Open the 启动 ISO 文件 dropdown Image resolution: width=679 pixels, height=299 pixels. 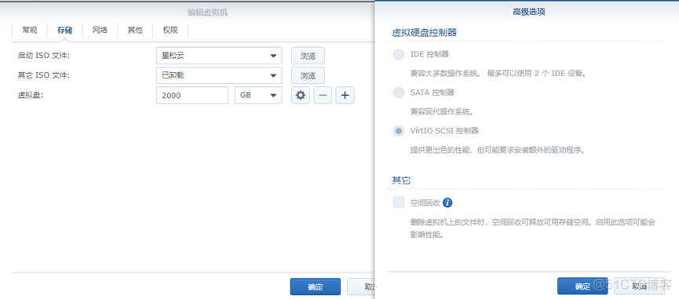coord(219,56)
